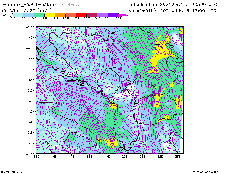Click the 17.1 legend value
The image size is (226, 174).
pos(76,18)
